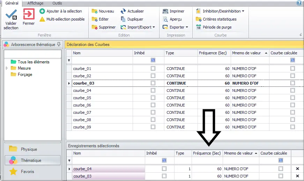Click filter icon in Enregistrements sélectionnés grid
This screenshot has height=181, width=304.
(69, 160)
